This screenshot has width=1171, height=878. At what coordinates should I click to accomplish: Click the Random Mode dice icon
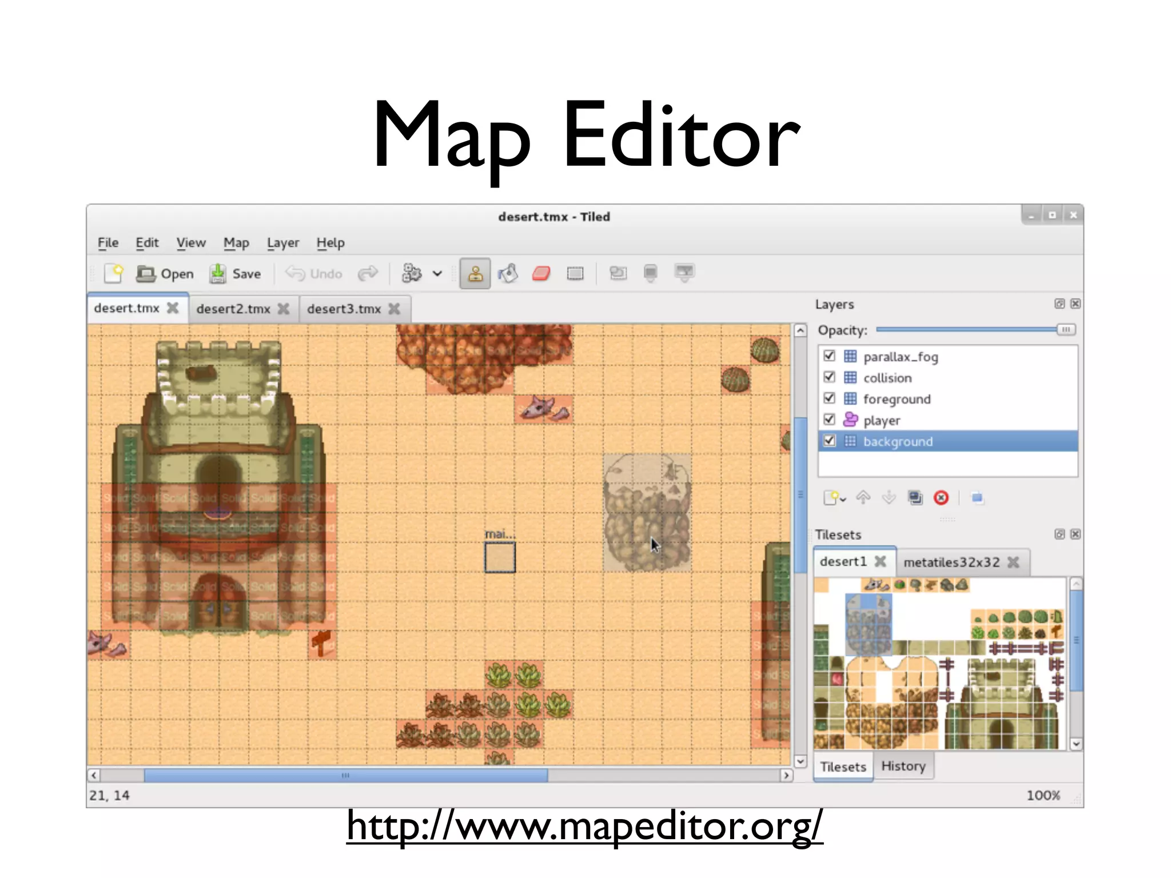pyautogui.click(x=411, y=274)
